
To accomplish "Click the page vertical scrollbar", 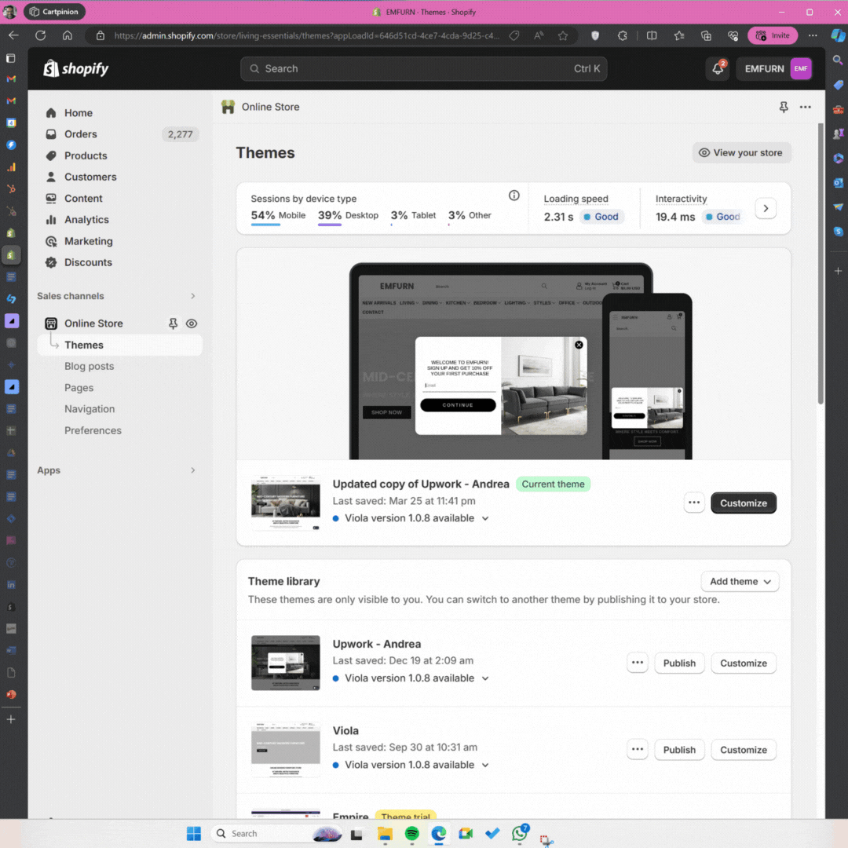I will pyautogui.click(x=821, y=264).
